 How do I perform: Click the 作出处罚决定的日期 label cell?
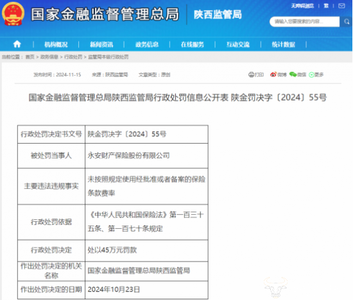[x=51, y=290]
